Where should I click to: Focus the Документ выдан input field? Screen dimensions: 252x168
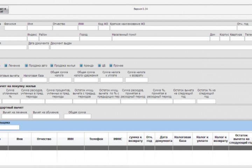151,47
